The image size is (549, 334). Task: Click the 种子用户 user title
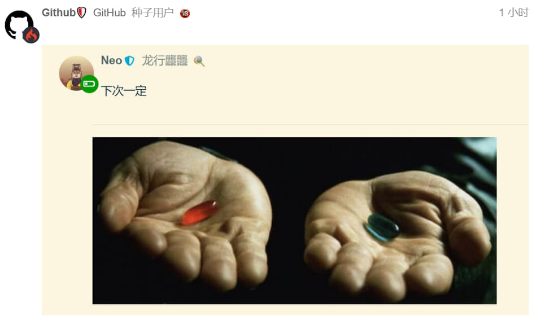point(152,12)
